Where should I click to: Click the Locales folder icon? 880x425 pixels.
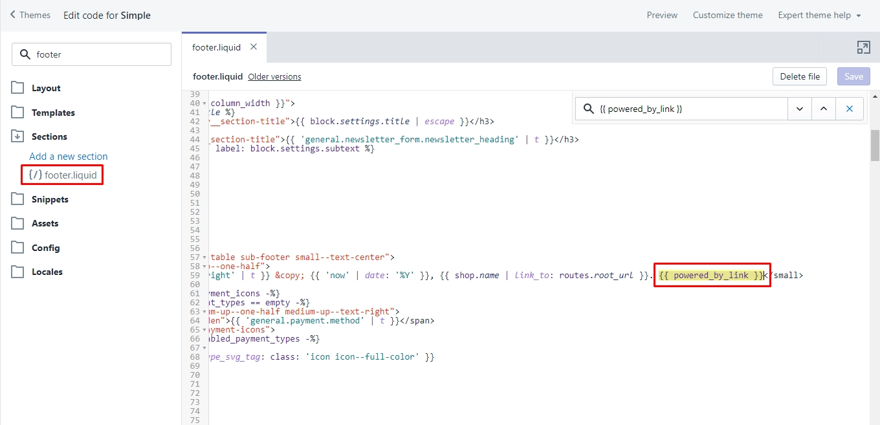point(17,272)
